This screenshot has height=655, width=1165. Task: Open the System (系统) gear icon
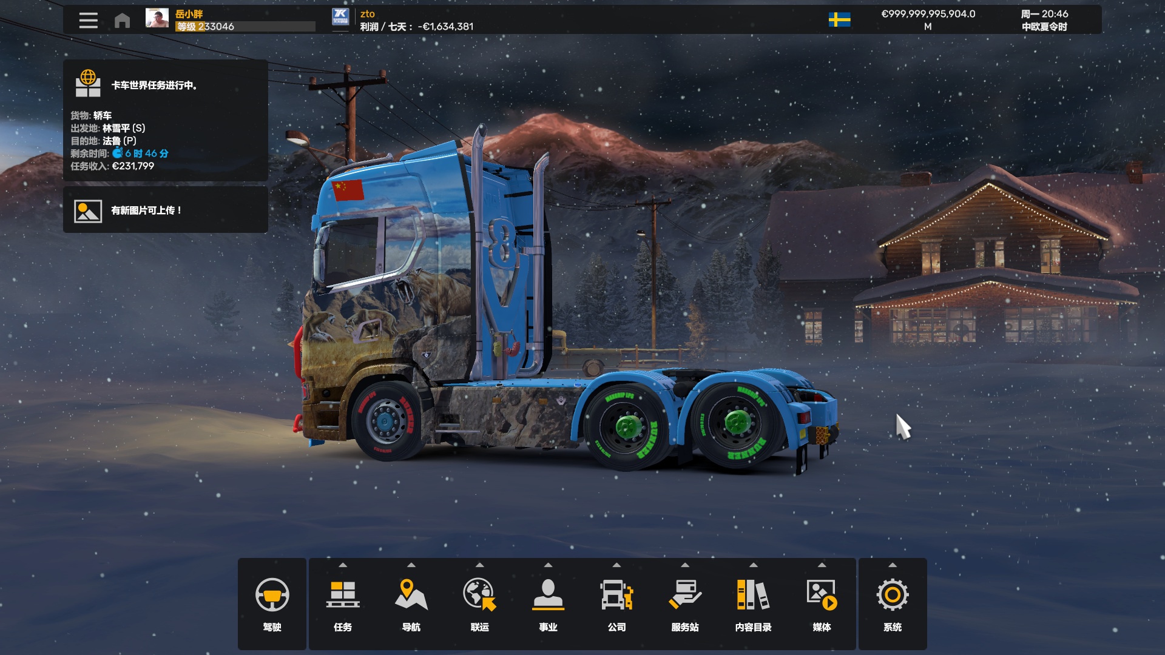pyautogui.click(x=893, y=595)
